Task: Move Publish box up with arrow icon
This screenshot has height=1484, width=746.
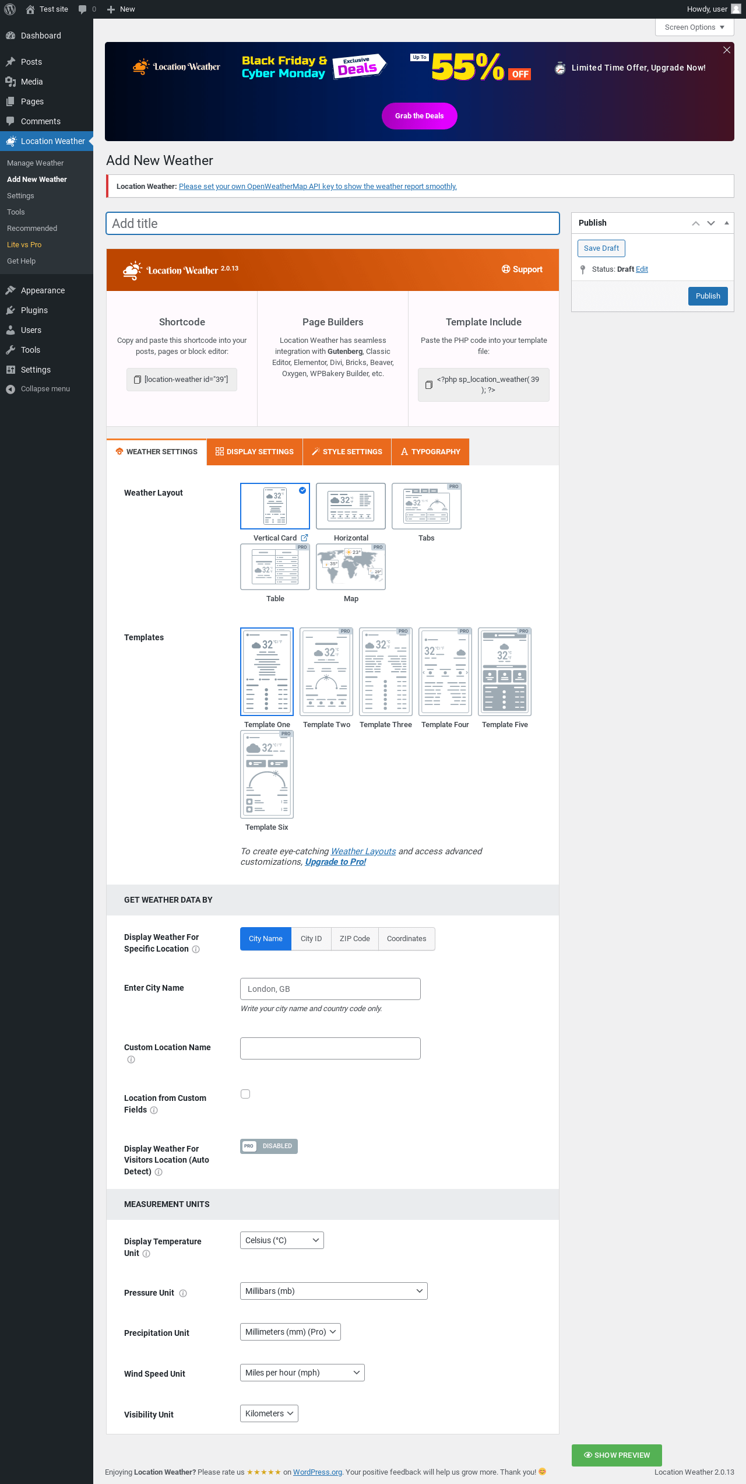Action: click(x=696, y=223)
